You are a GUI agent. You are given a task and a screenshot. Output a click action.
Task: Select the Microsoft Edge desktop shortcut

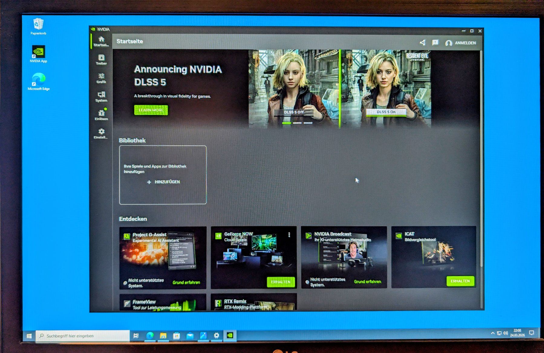point(39,81)
